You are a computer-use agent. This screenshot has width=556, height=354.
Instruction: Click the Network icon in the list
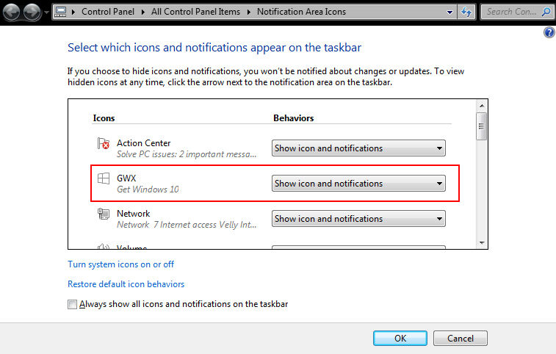coord(103,214)
